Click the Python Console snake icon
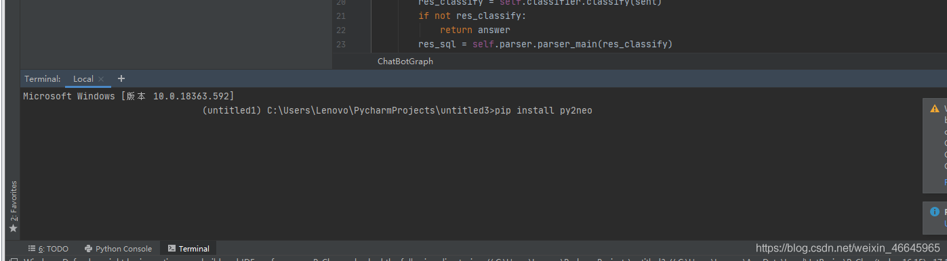This screenshot has height=261, width=947. click(89, 249)
